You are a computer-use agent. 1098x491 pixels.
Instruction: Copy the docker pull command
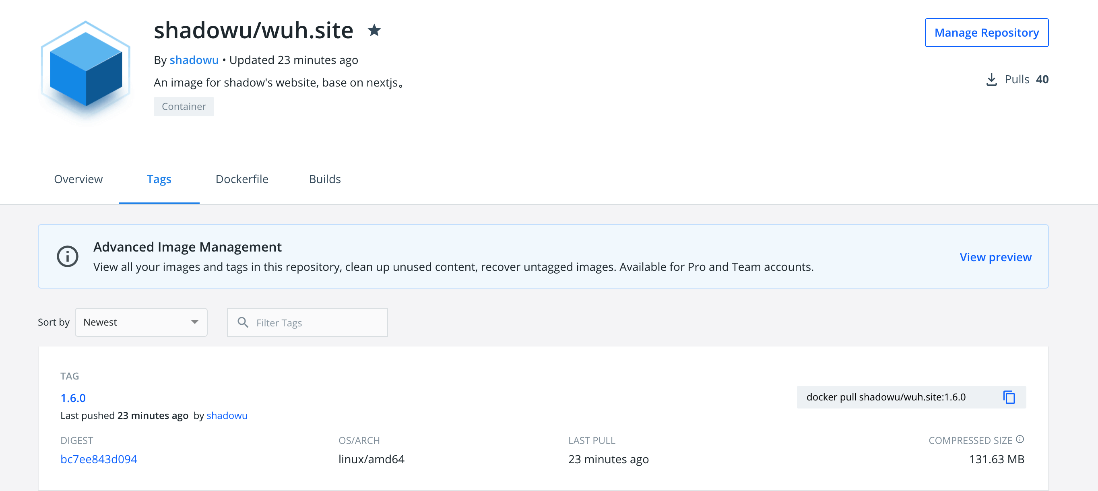1009,397
